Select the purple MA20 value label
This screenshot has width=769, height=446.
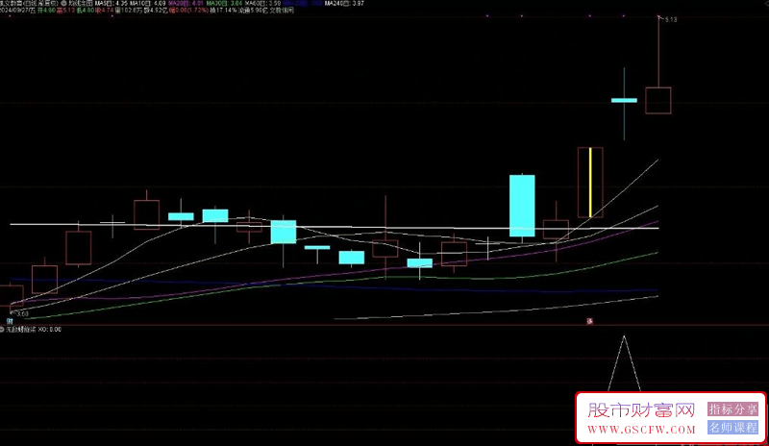(x=186, y=3)
